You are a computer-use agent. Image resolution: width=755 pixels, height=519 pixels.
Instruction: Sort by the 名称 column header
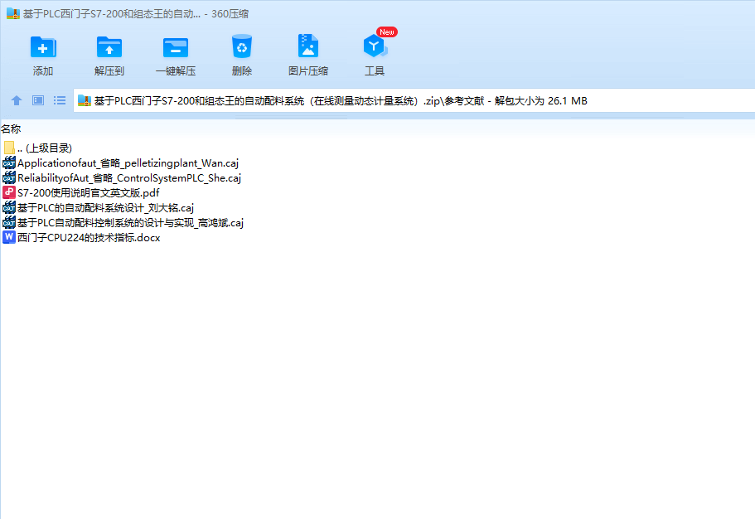(x=11, y=129)
